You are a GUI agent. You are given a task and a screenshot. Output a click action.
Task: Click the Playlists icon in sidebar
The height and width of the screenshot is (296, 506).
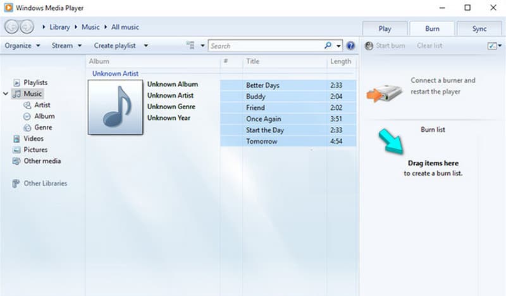click(x=17, y=83)
